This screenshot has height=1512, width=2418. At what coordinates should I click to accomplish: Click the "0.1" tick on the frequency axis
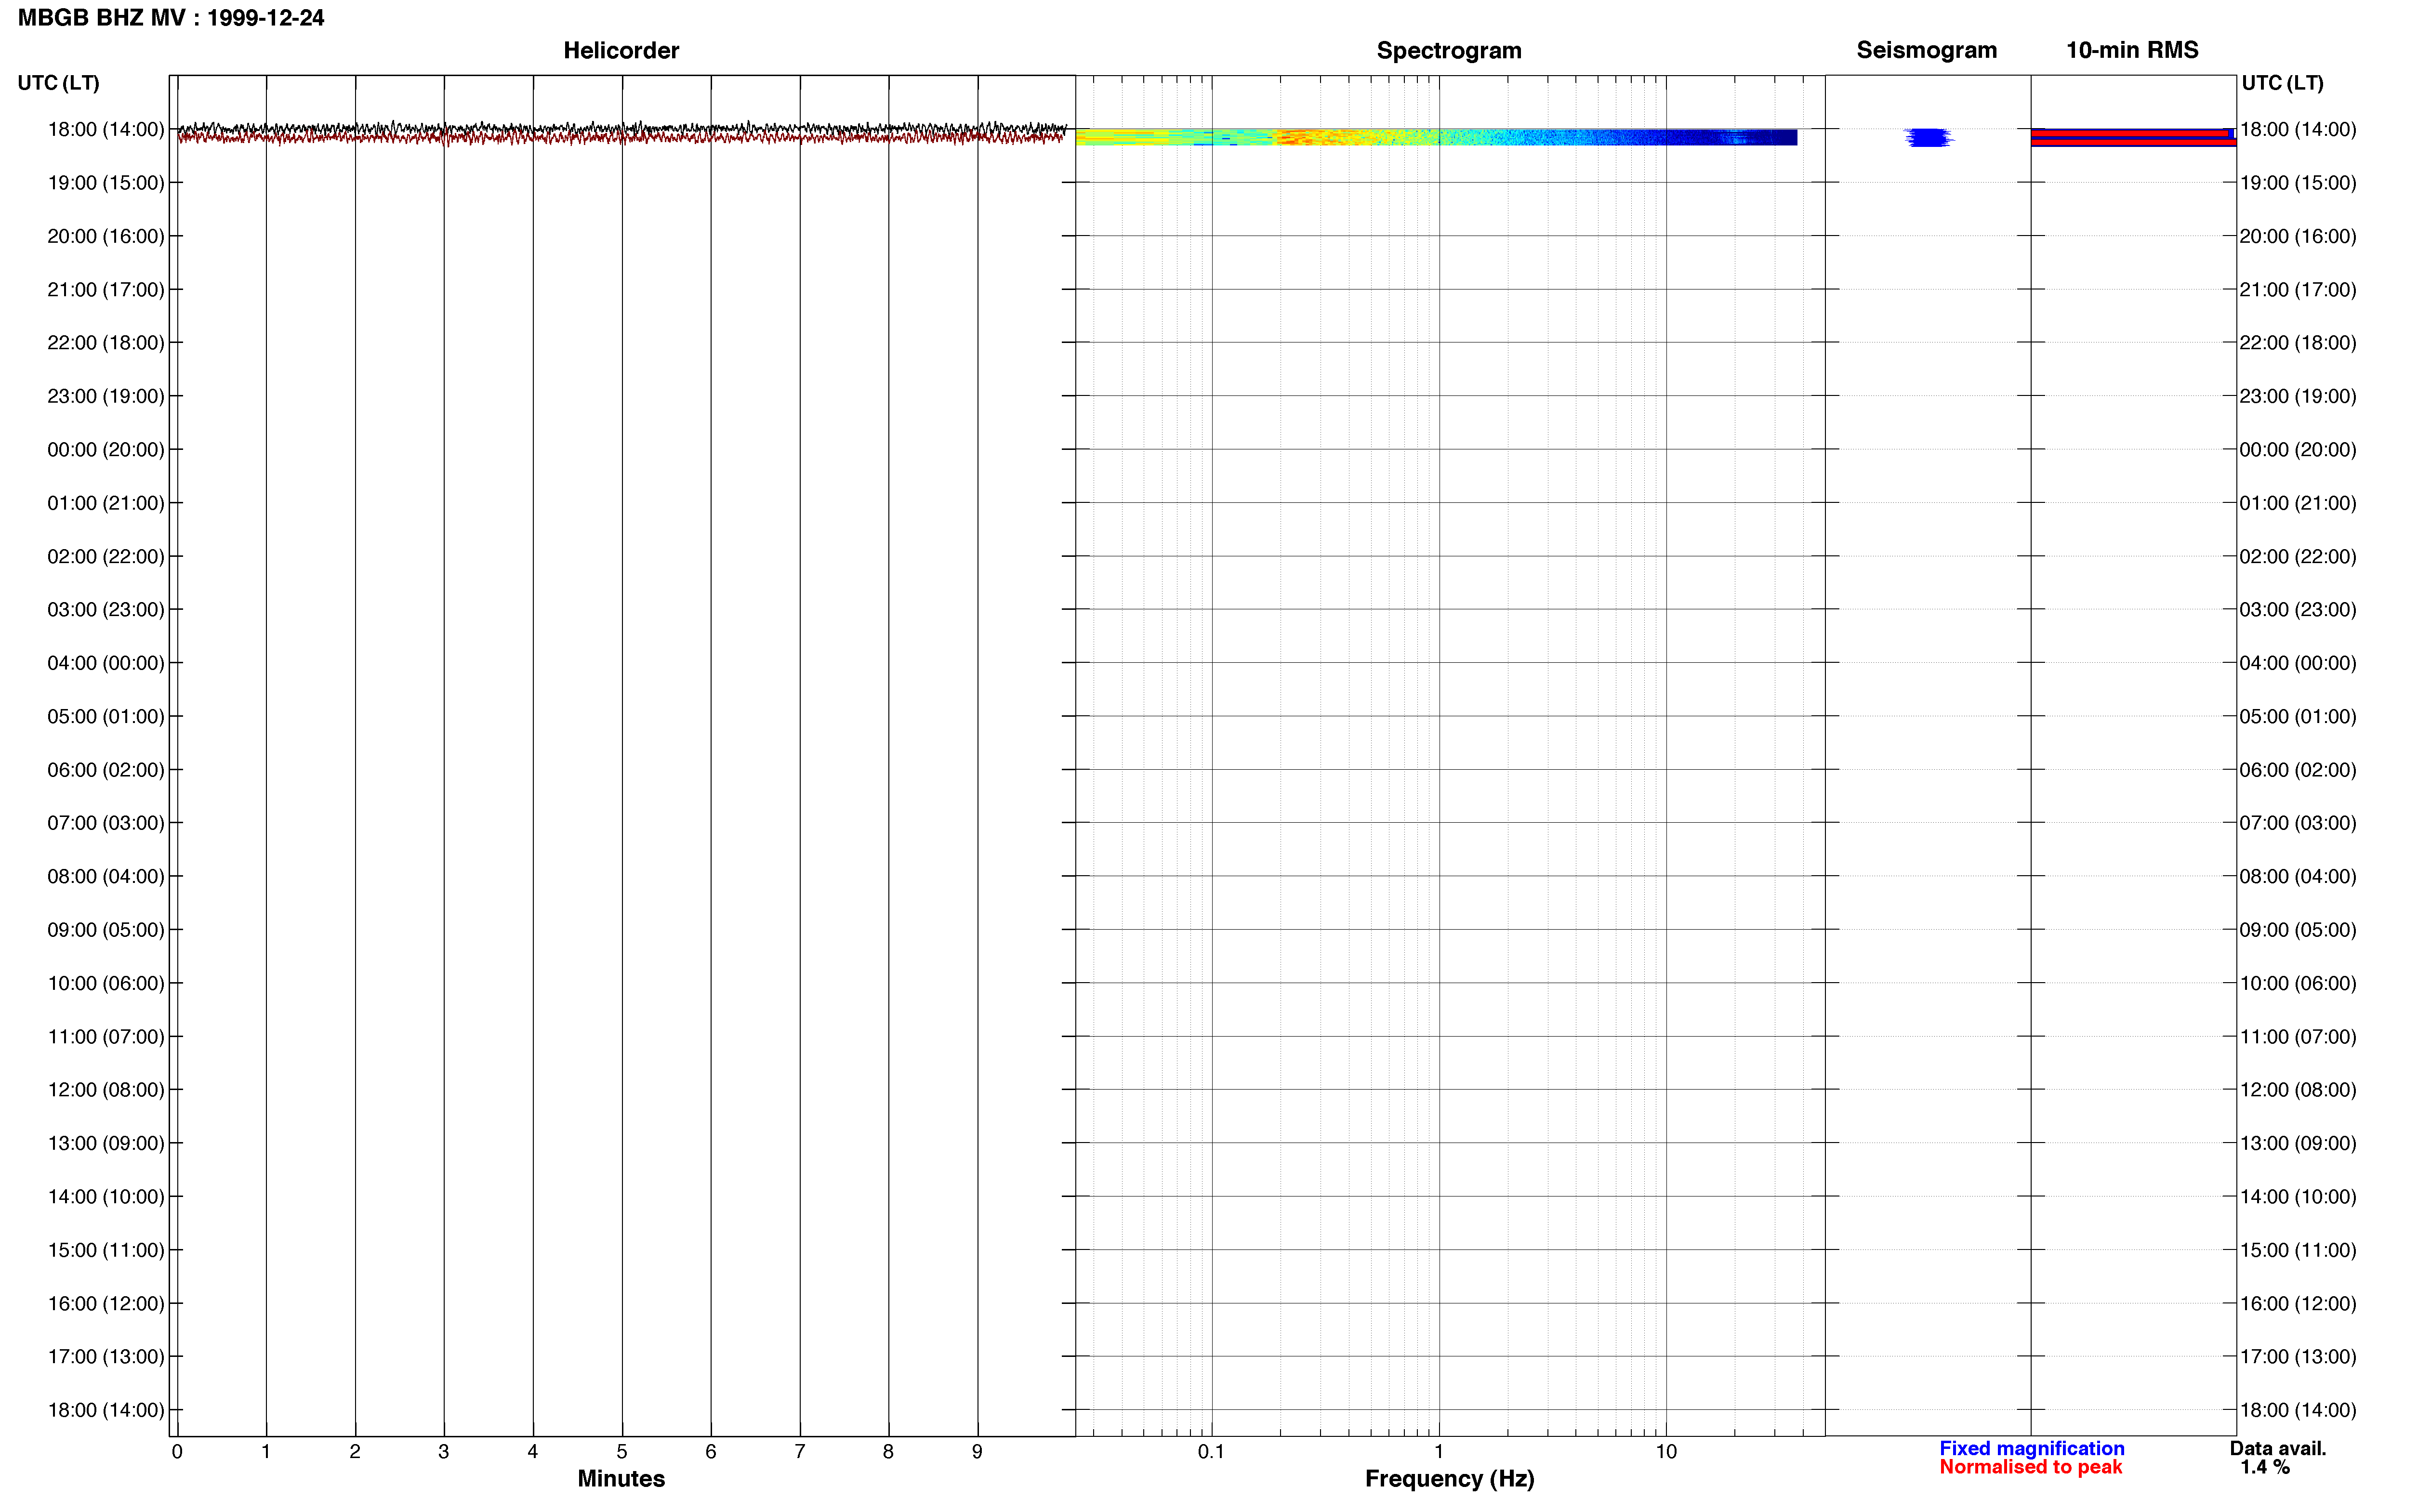(x=1211, y=1452)
